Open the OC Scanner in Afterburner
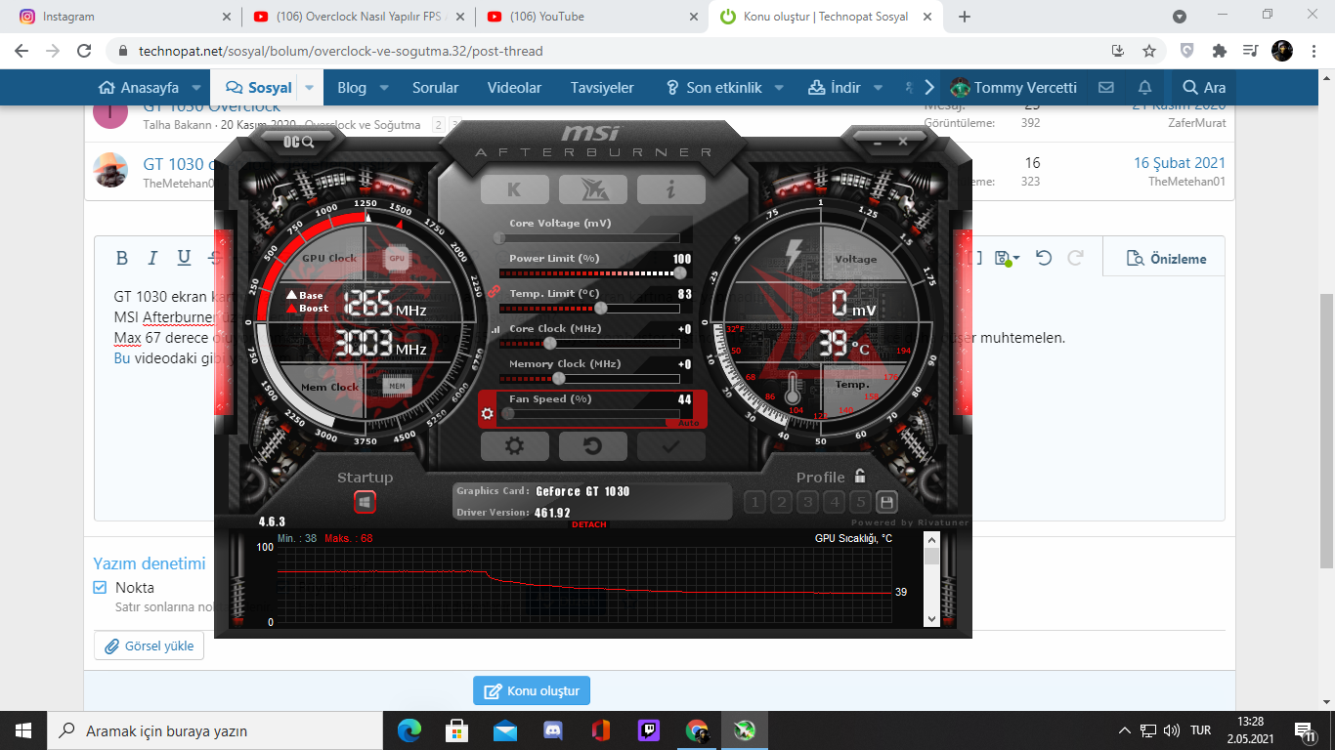Image resolution: width=1335 pixels, height=750 pixels. tap(299, 142)
